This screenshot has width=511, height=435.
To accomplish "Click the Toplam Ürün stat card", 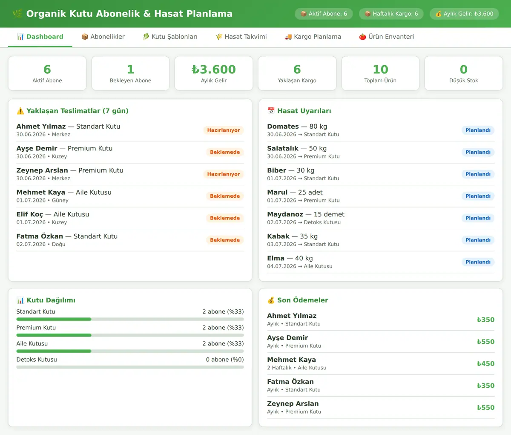I will [380, 73].
